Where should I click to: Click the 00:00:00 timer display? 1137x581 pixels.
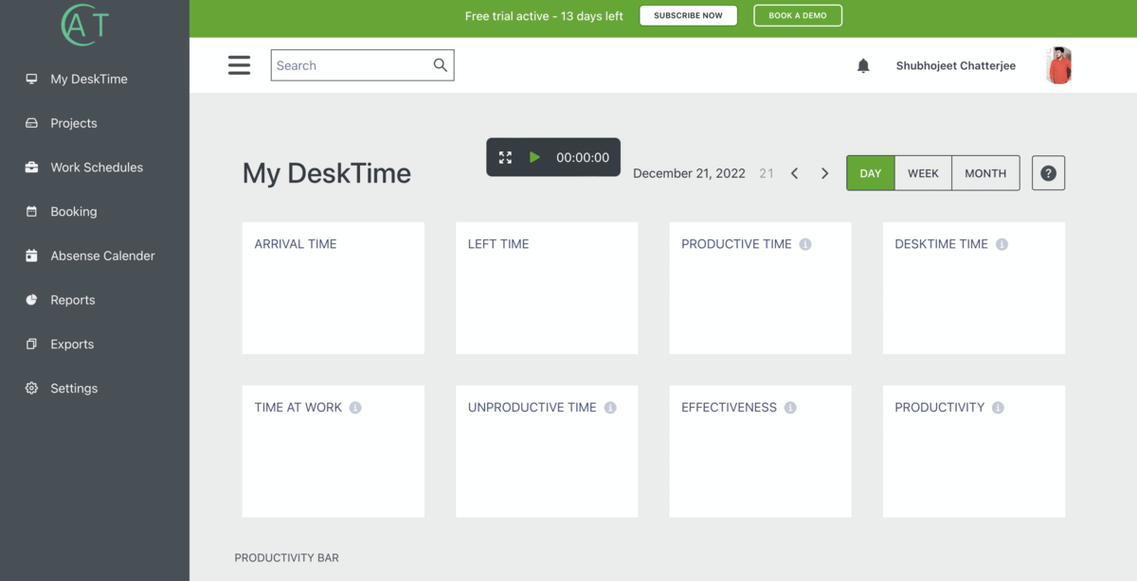pos(583,158)
